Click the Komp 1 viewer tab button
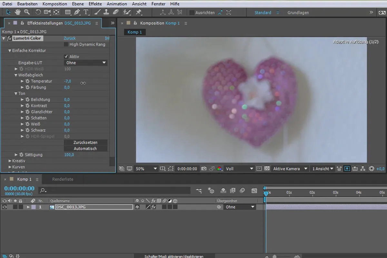The image size is (387, 258). pos(135,32)
